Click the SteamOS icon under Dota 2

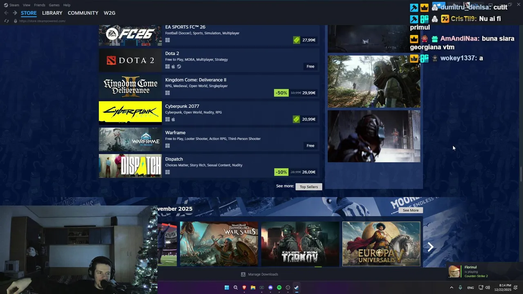point(179,67)
